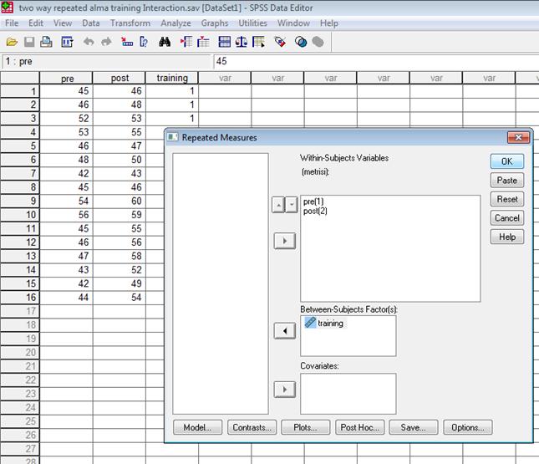539x464 pixels.
Task: Select pre(1) in within-subjects list
Action: tap(313, 201)
